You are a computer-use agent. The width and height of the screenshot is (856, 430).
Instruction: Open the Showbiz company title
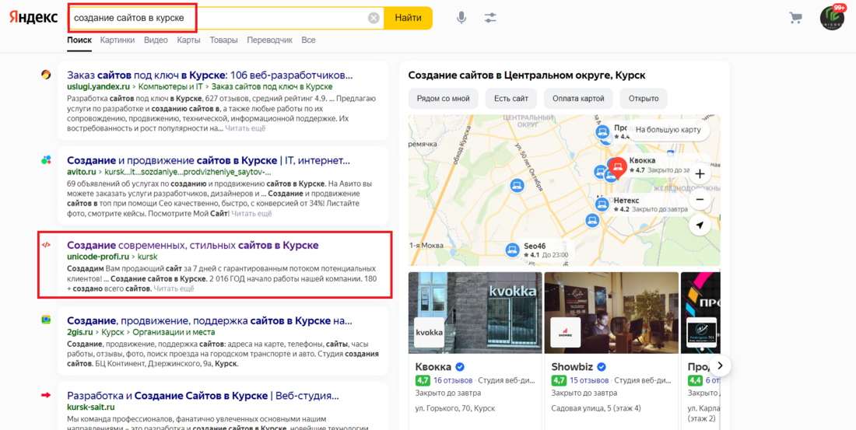coord(573,367)
